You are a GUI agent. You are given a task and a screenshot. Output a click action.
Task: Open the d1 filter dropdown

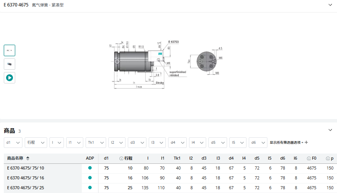click(13, 143)
